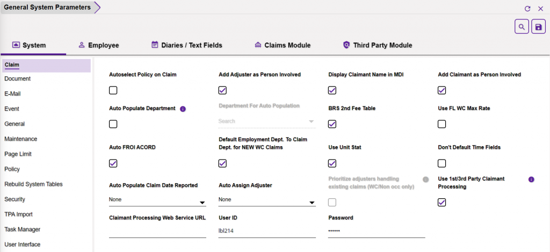The height and width of the screenshot is (252, 550).
Task: Click the breadcrumb chevron after General System Parameters
Action: pyautogui.click(x=97, y=7)
